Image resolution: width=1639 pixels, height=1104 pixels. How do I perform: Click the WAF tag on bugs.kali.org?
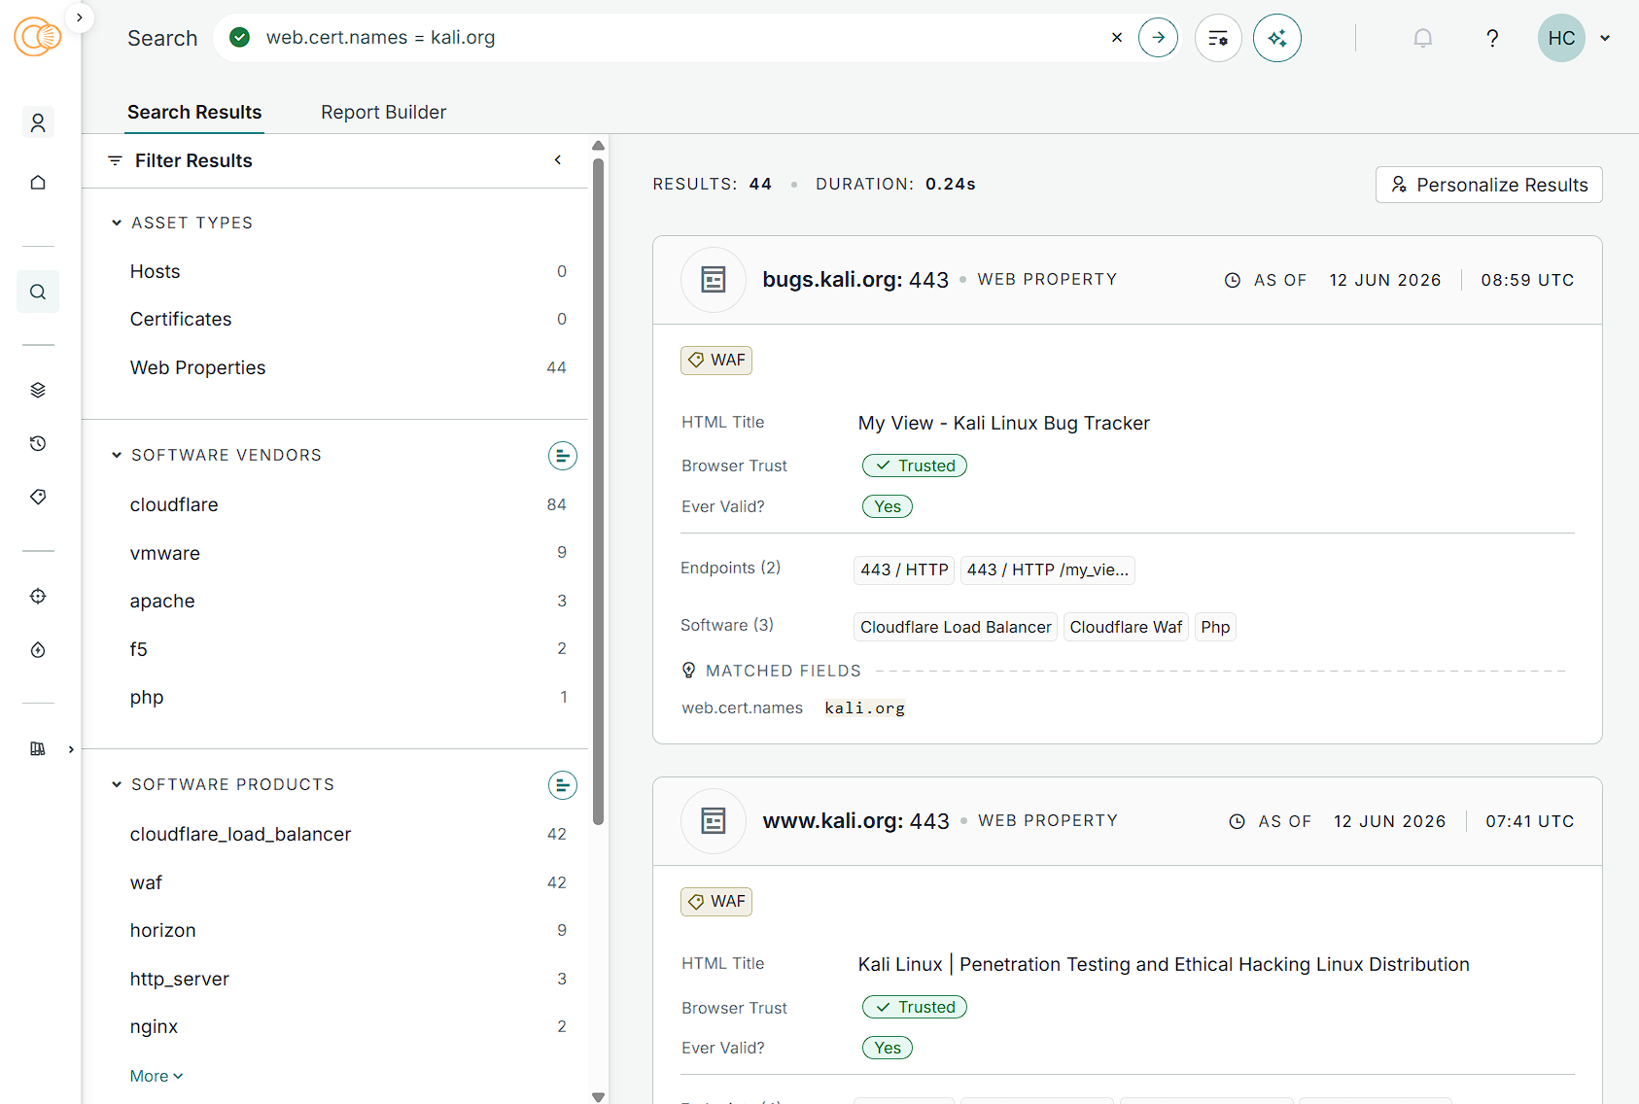click(x=716, y=361)
